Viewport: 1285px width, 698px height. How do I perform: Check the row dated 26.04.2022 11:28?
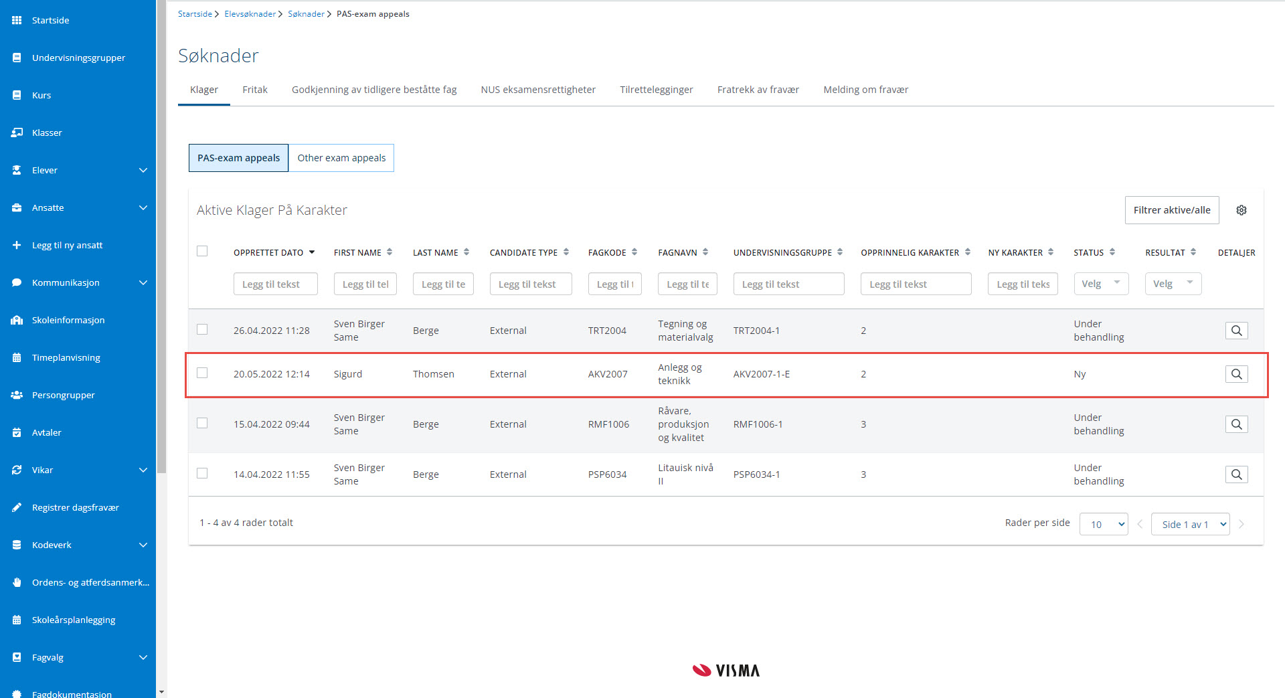[x=202, y=329]
